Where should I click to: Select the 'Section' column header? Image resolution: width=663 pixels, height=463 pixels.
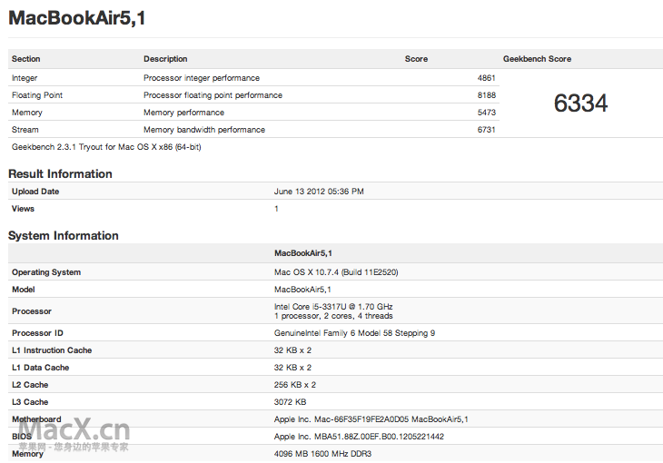25,59
